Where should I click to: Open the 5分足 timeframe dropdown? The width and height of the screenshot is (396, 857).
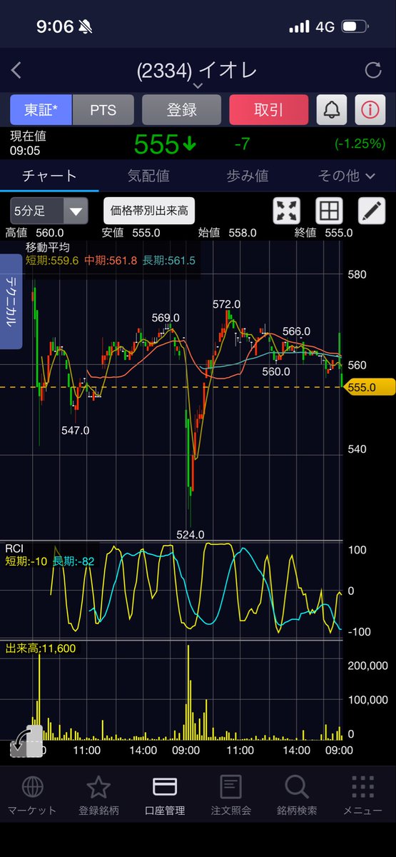(49, 211)
